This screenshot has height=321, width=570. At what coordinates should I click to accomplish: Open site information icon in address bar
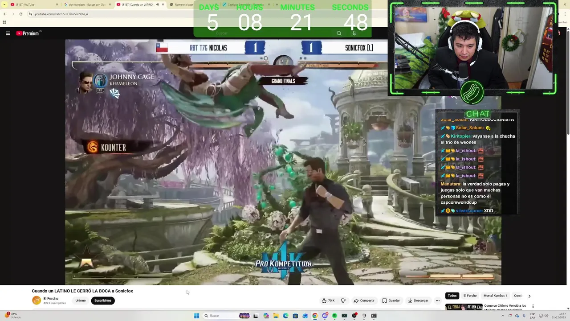(x=30, y=14)
